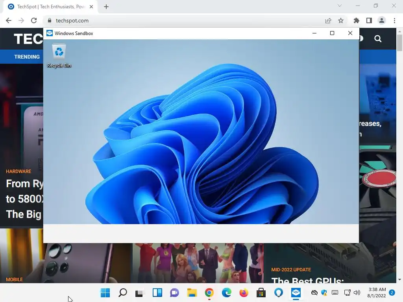Open Recycle Bin inside Windows Sandbox
403x302 pixels.
pos(59,56)
